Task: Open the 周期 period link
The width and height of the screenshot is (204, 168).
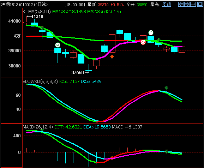Action: tap(167, 5)
